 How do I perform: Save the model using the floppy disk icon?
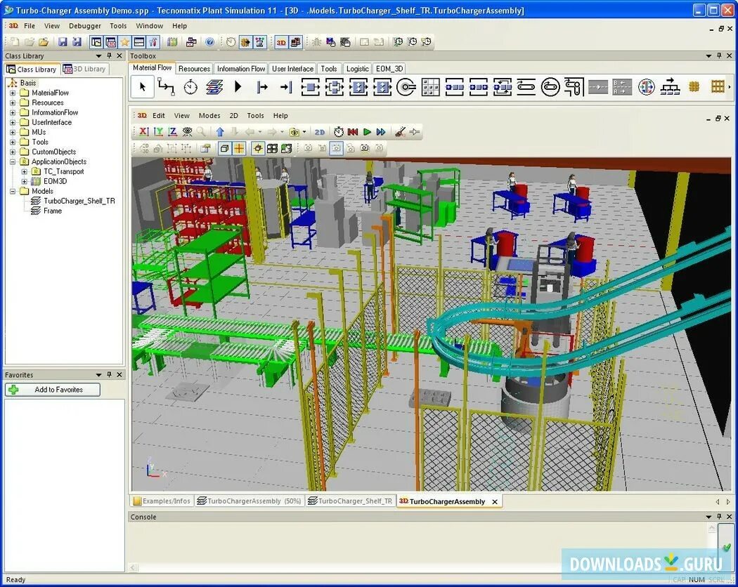(x=63, y=42)
